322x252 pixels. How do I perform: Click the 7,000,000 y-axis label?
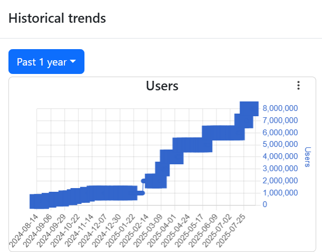[x=281, y=120]
